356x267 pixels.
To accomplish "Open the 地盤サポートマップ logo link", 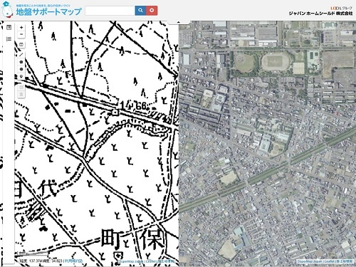I will 42,10.
